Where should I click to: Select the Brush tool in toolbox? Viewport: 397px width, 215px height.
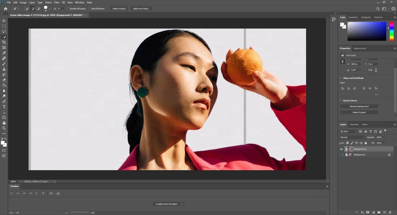[x=4, y=64]
